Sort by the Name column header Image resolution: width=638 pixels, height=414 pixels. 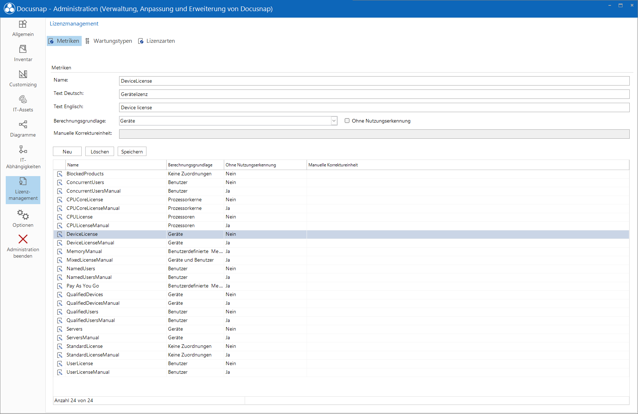click(116, 165)
